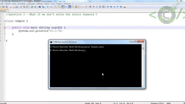This screenshot has height=104, width=185.
Task: Click the Copy toolbar icon
Action: 24,7
